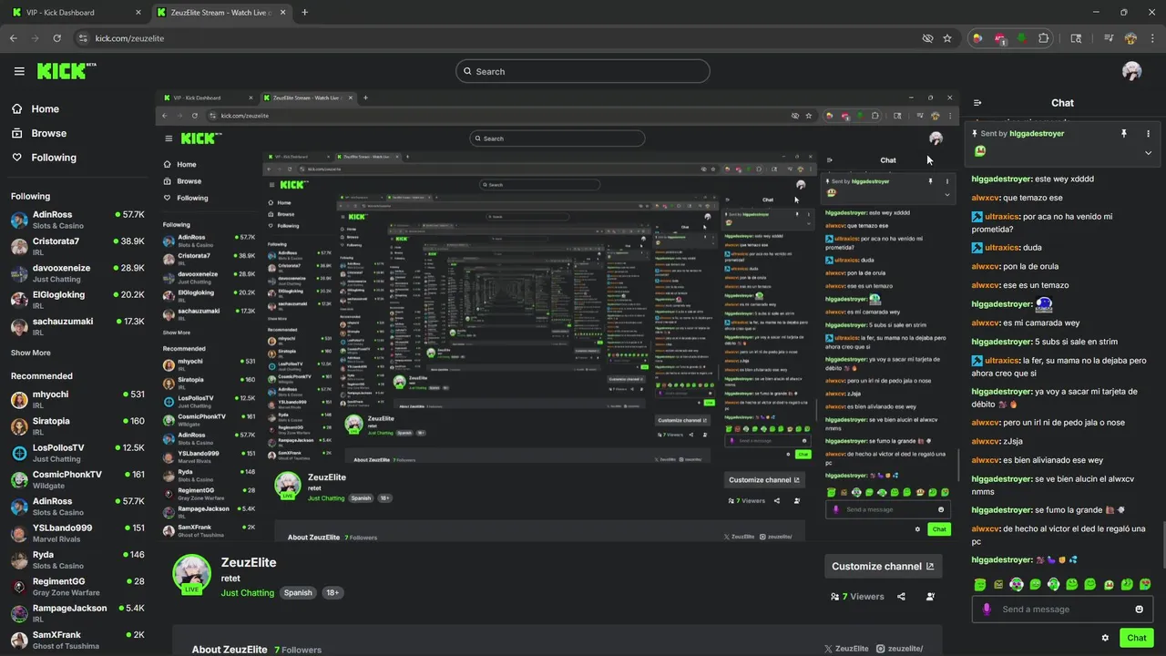Click the share icon next to 7 Viewers
The width and height of the screenshot is (1166, 656).
coord(901,596)
